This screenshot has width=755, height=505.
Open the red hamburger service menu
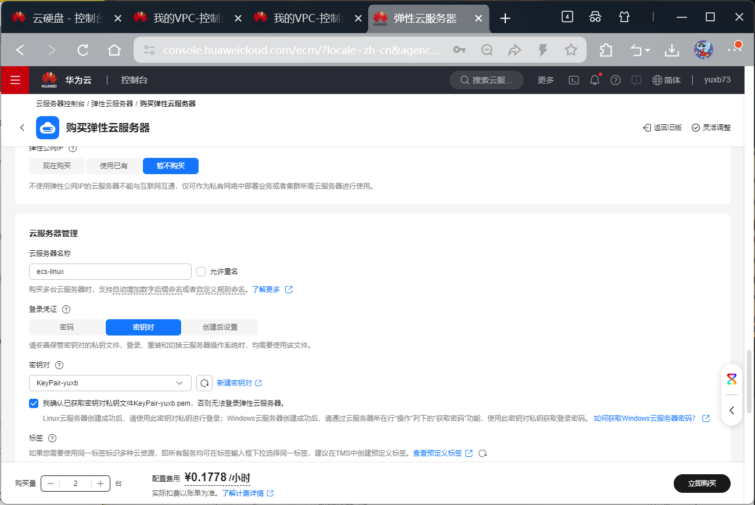[15, 80]
